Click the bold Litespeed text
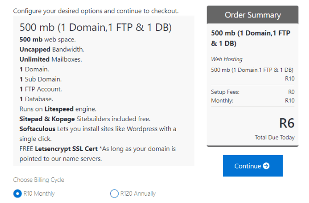 pos(59,109)
